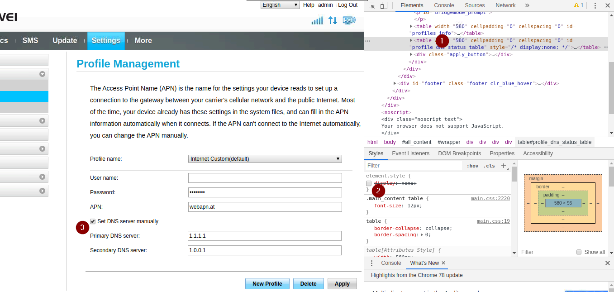614x292 pixels.
Task: Click the APN field containing webapn.at
Action: 265,207
